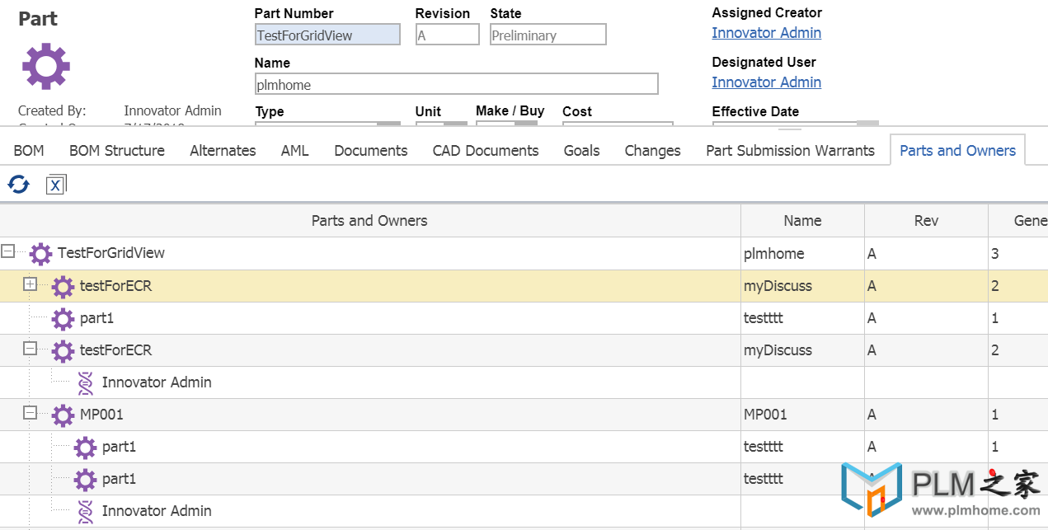This screenshot has height=530, width=1048.
Task: Click the gear icon of the expanded testForECR row
Action: pyautogui.click(x=63, y=350)
